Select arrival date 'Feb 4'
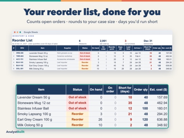The height and width of the screenshot is (138, 184). [138, 56]
